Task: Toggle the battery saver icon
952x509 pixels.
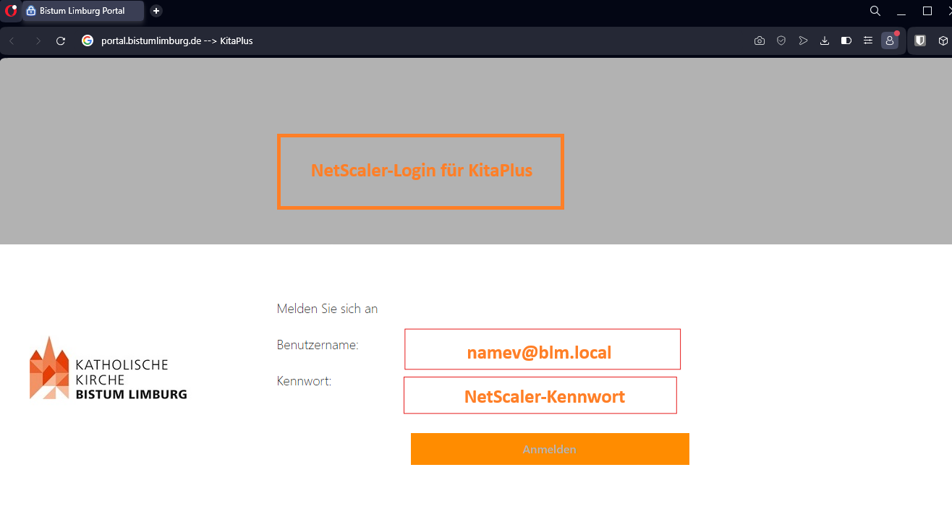Action: point(846,41)
